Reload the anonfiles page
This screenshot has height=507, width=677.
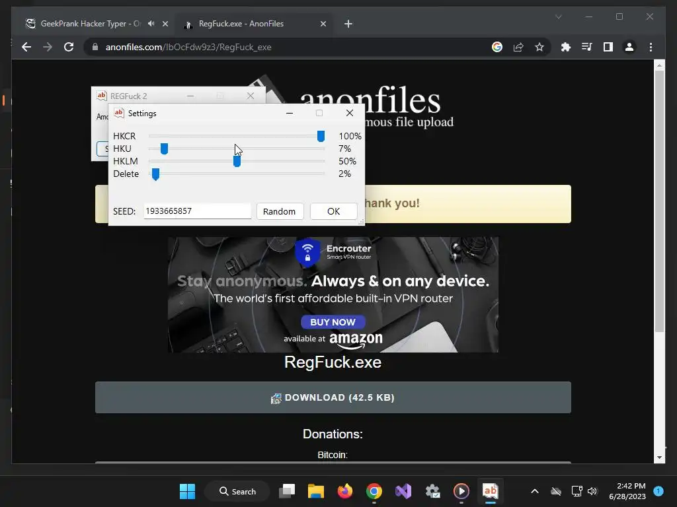[69, 47]
